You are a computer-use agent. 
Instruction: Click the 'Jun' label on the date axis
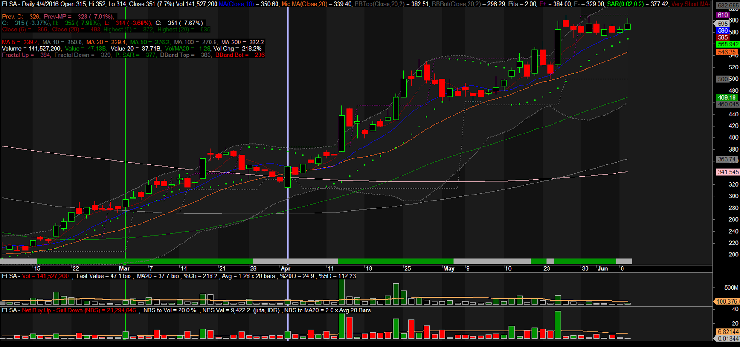pos(603,268)
